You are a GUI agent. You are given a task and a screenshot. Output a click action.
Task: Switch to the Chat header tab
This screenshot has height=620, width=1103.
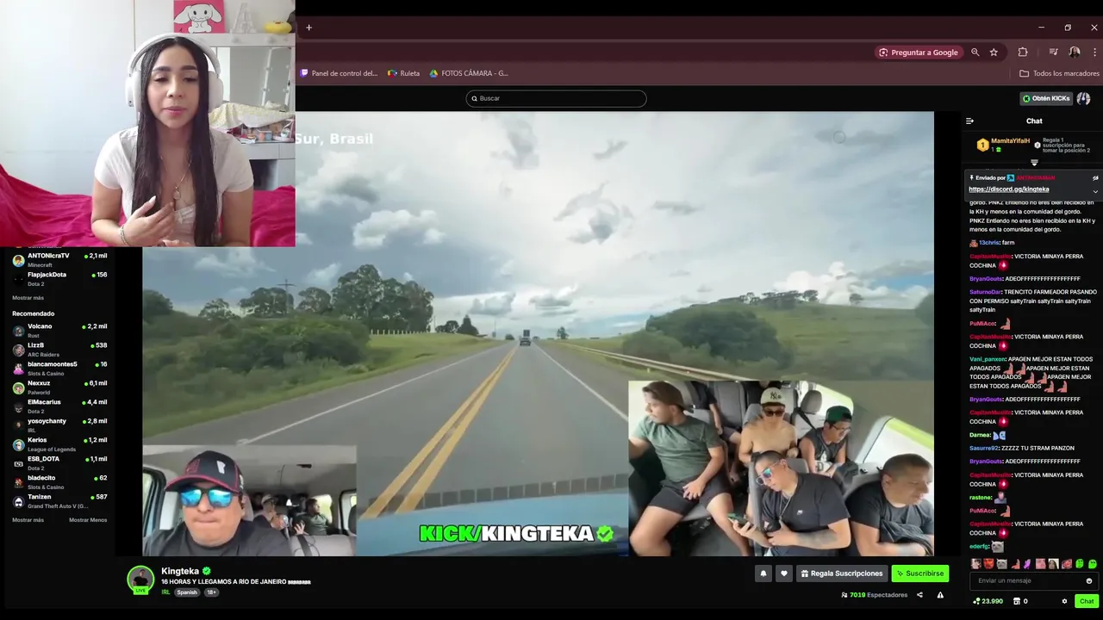click(x=1034, y=121)
